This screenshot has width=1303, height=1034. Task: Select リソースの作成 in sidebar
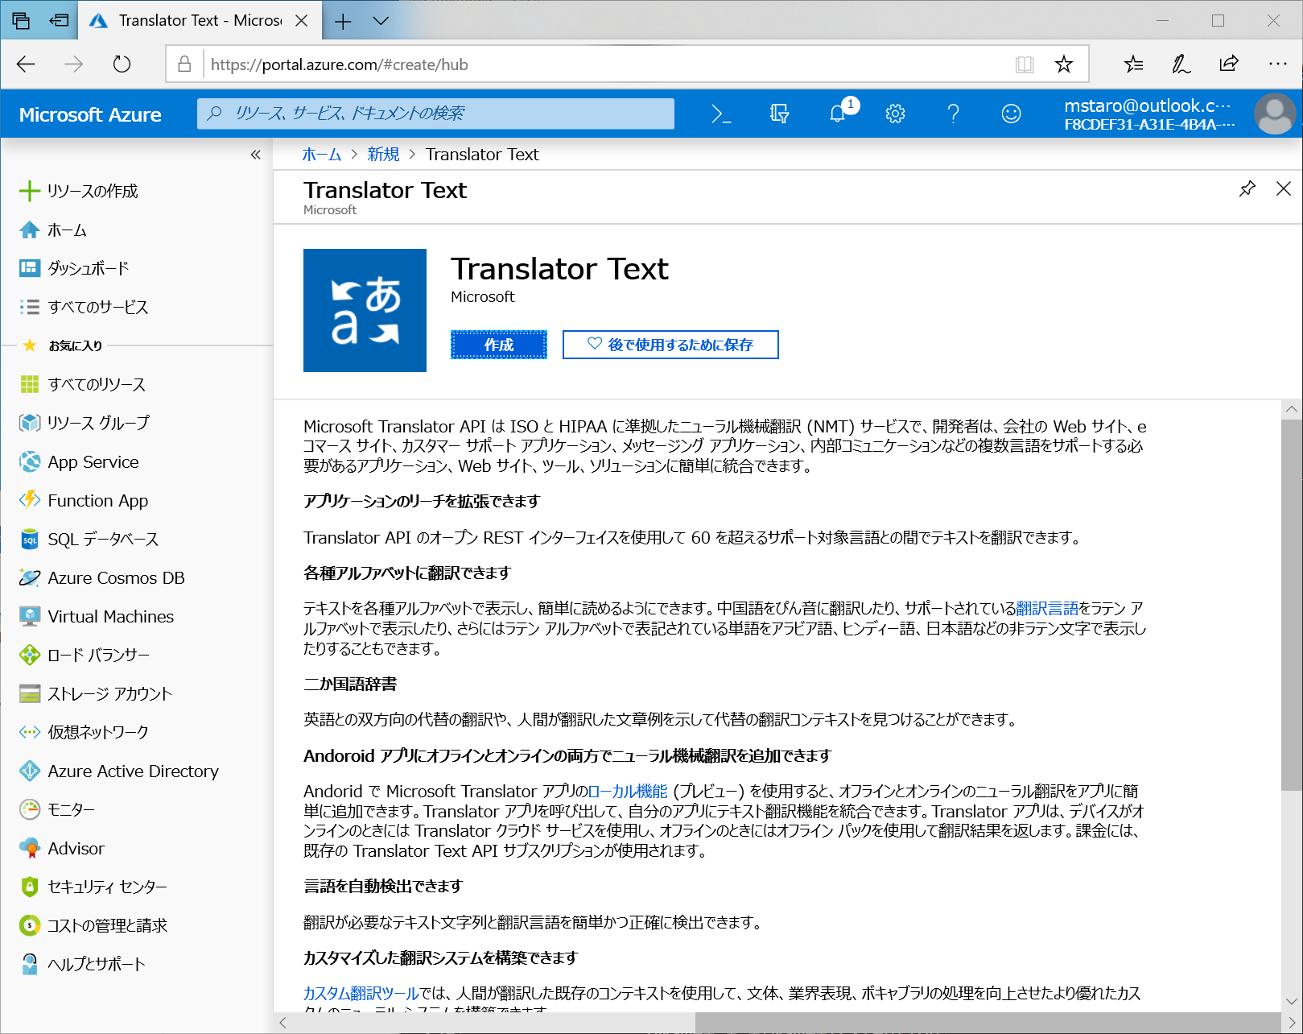coord(79,191)
